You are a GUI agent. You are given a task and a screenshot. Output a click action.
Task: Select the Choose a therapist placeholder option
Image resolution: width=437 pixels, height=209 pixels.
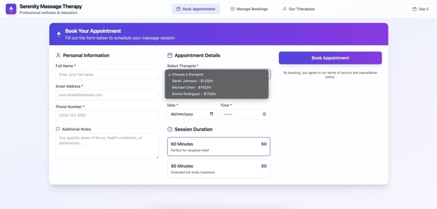[188, 74]
